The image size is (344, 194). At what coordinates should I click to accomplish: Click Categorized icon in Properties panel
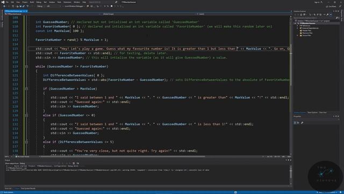click(295, 123)
